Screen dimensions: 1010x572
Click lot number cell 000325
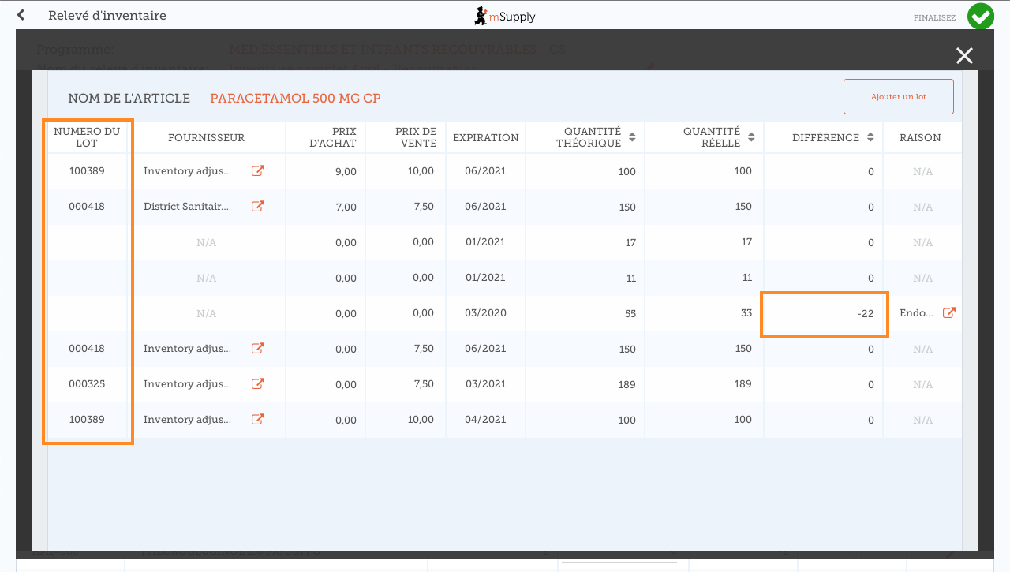click(87, 384)
